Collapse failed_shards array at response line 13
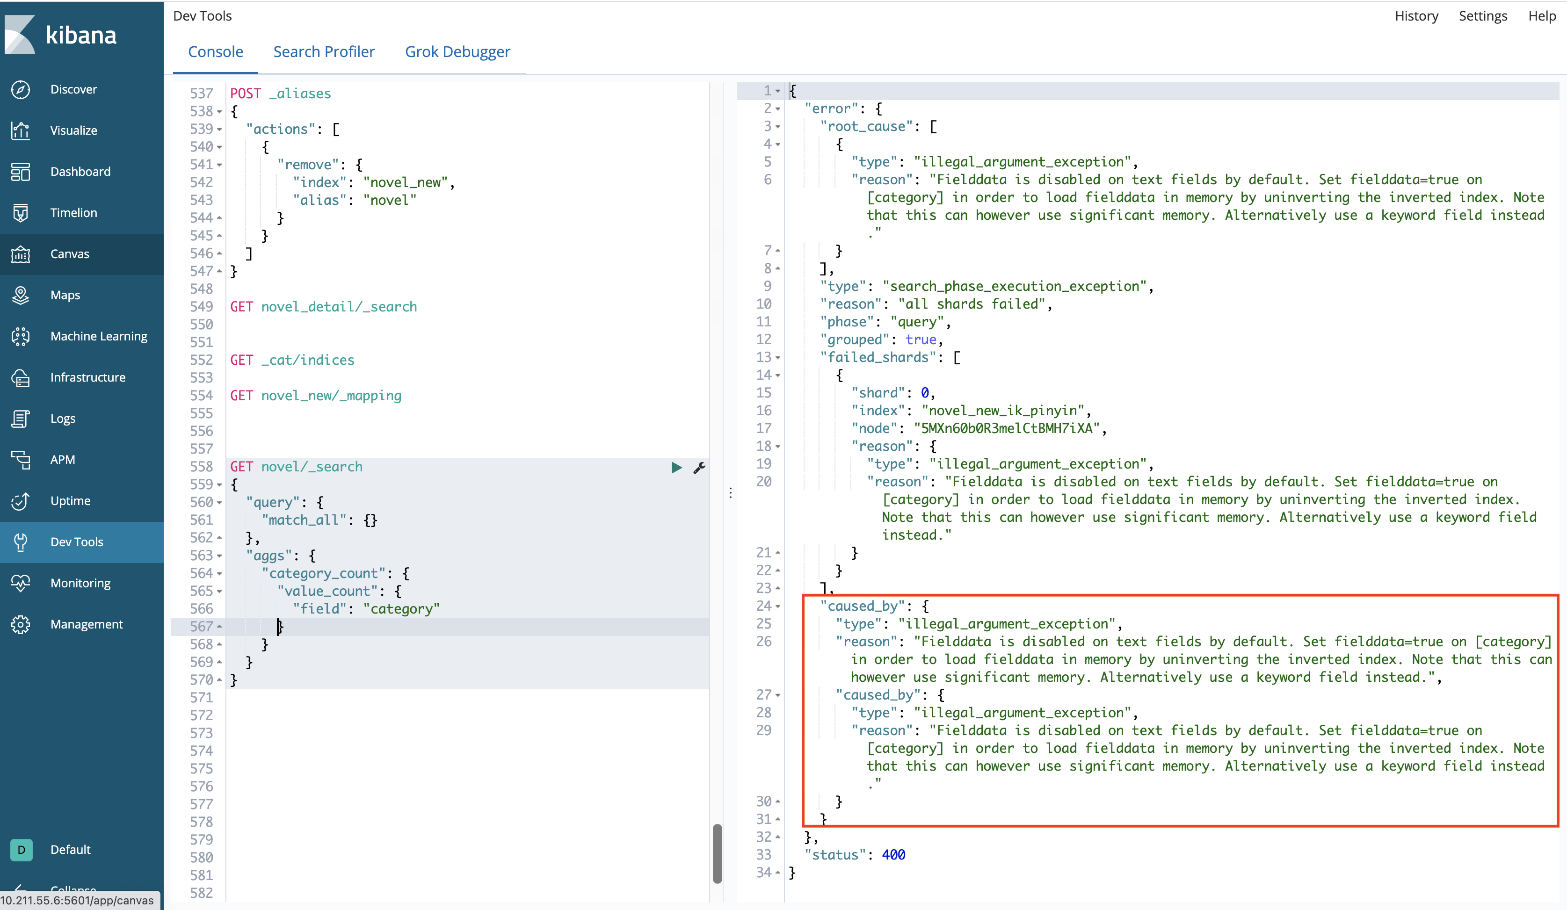 click(x=777, y=358)
